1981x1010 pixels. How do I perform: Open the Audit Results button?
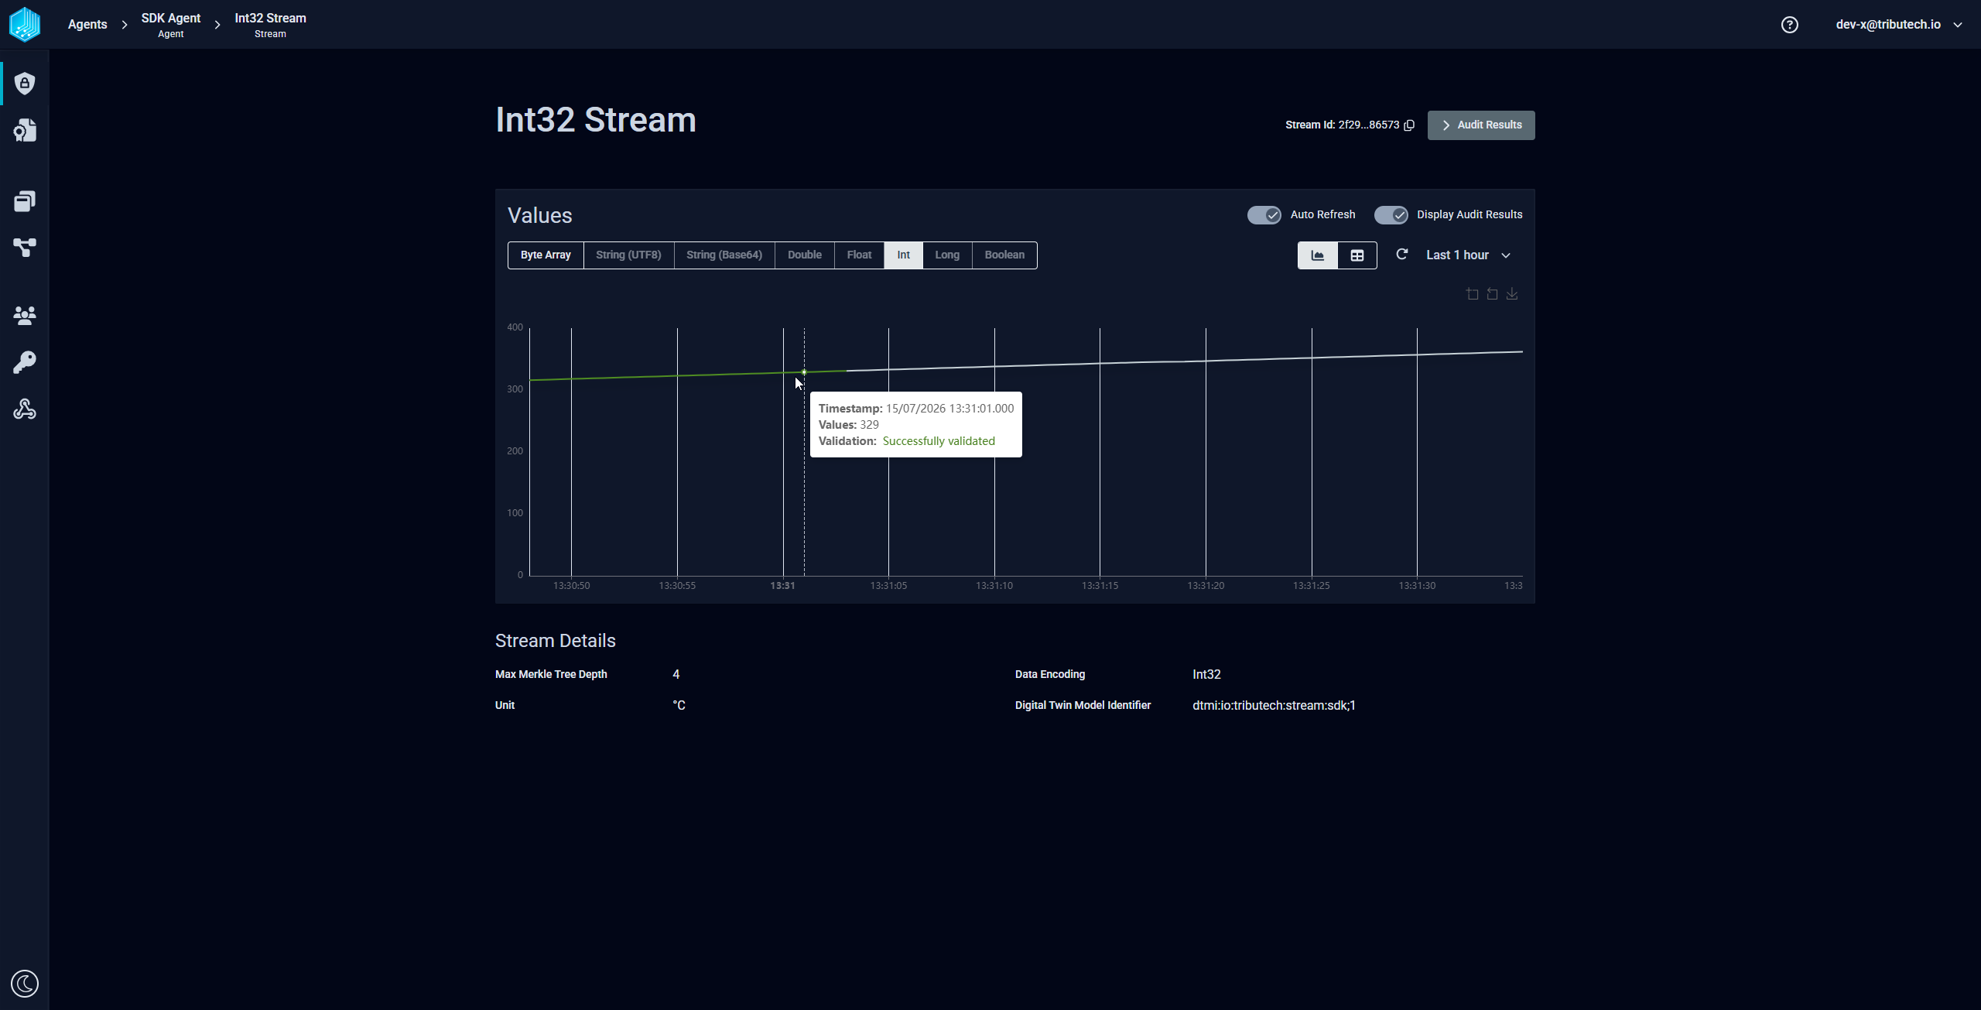(1481, 125)
